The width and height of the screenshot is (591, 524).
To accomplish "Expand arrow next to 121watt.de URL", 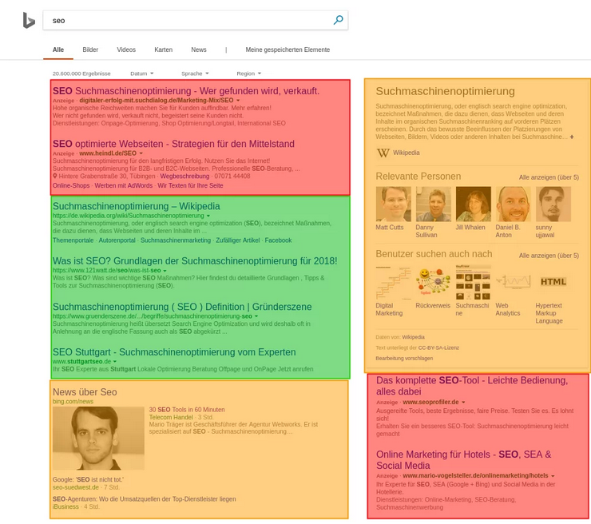I will (x=165, y=271).
